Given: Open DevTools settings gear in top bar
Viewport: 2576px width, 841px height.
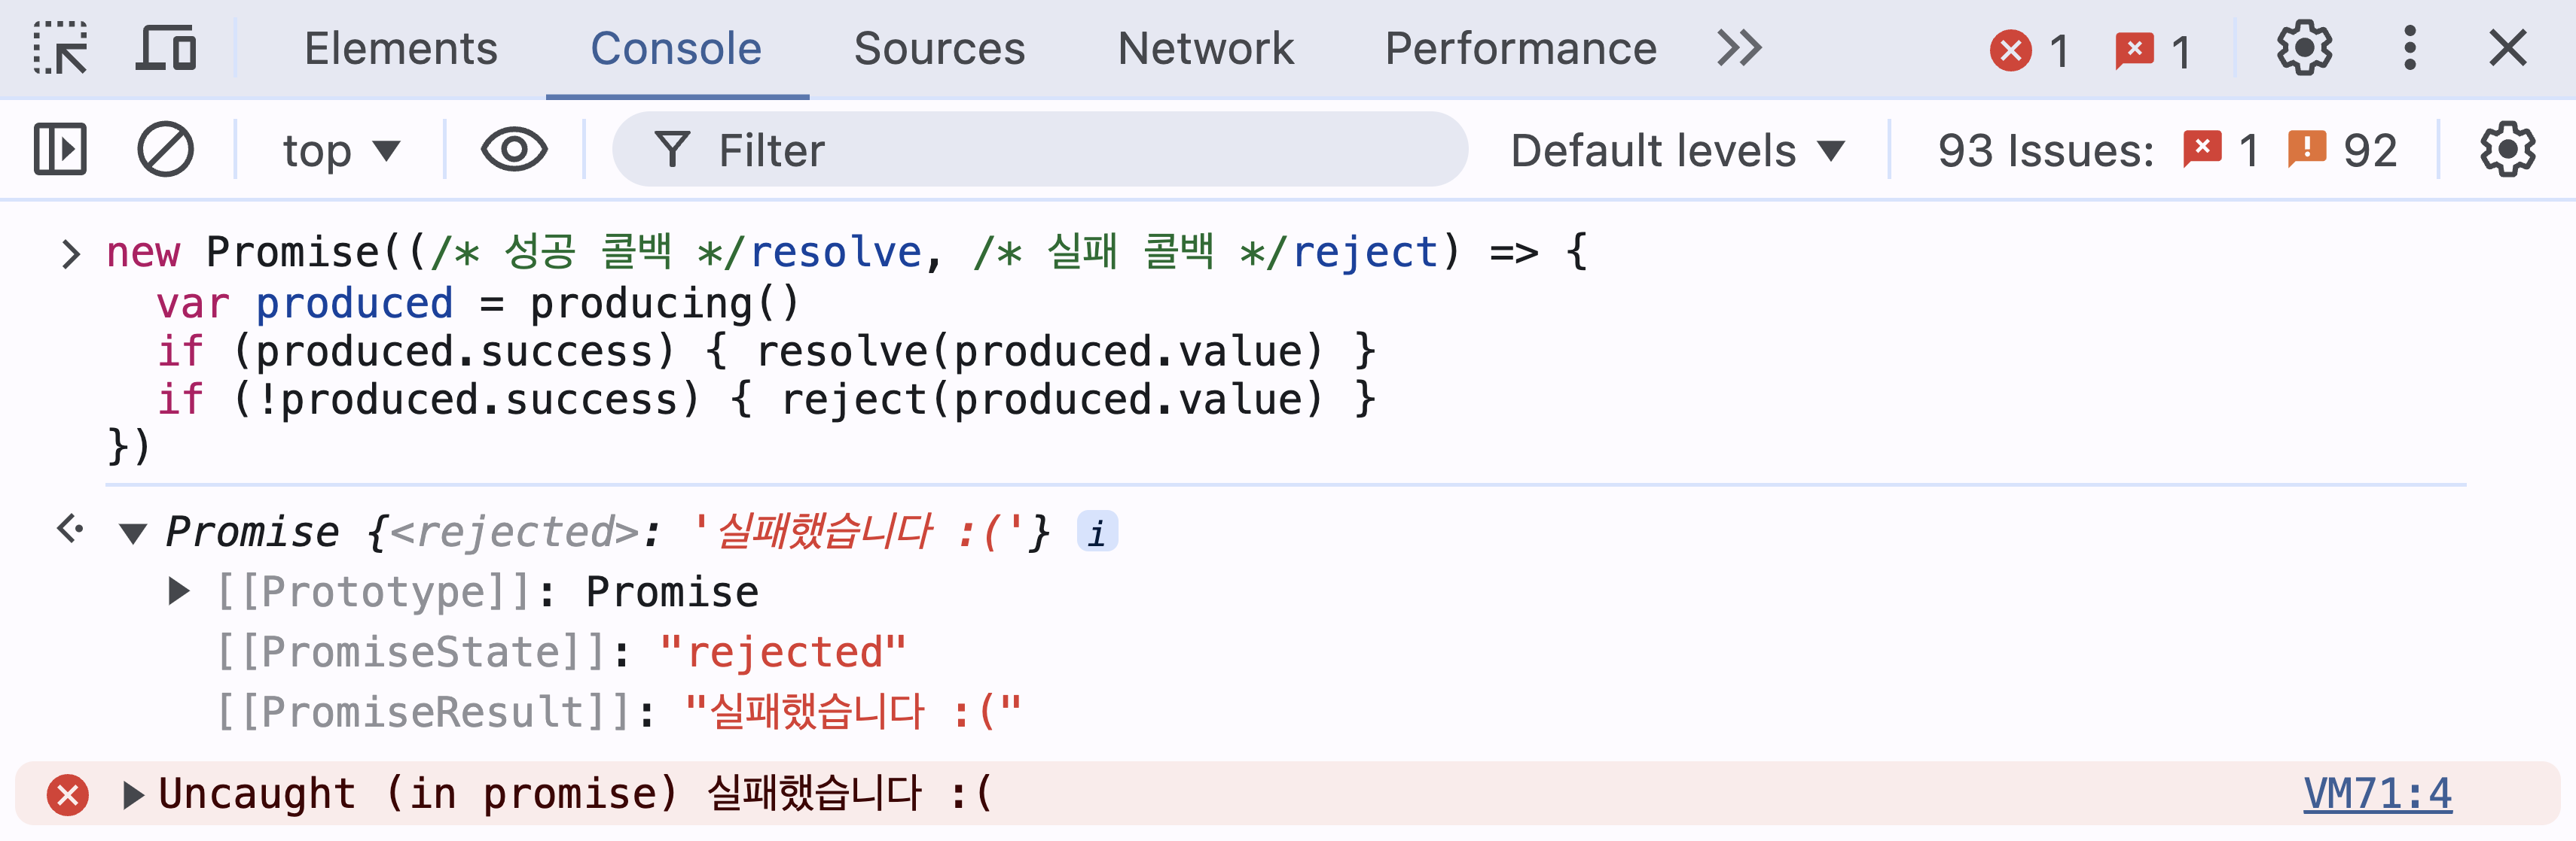Looking at the screenshot, I should pos(2304,48).
